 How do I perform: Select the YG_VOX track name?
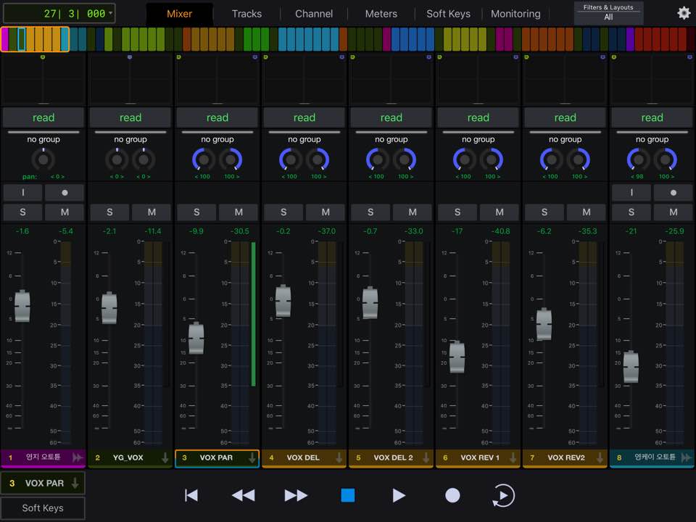pos(128,457)
